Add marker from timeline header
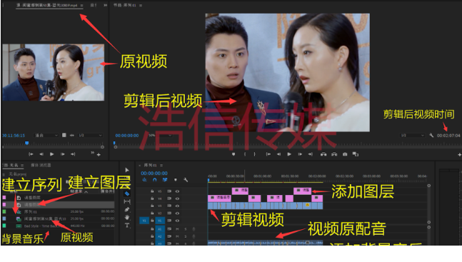The image size is (462, 262). pyautogui.click(x=176, y=180)
